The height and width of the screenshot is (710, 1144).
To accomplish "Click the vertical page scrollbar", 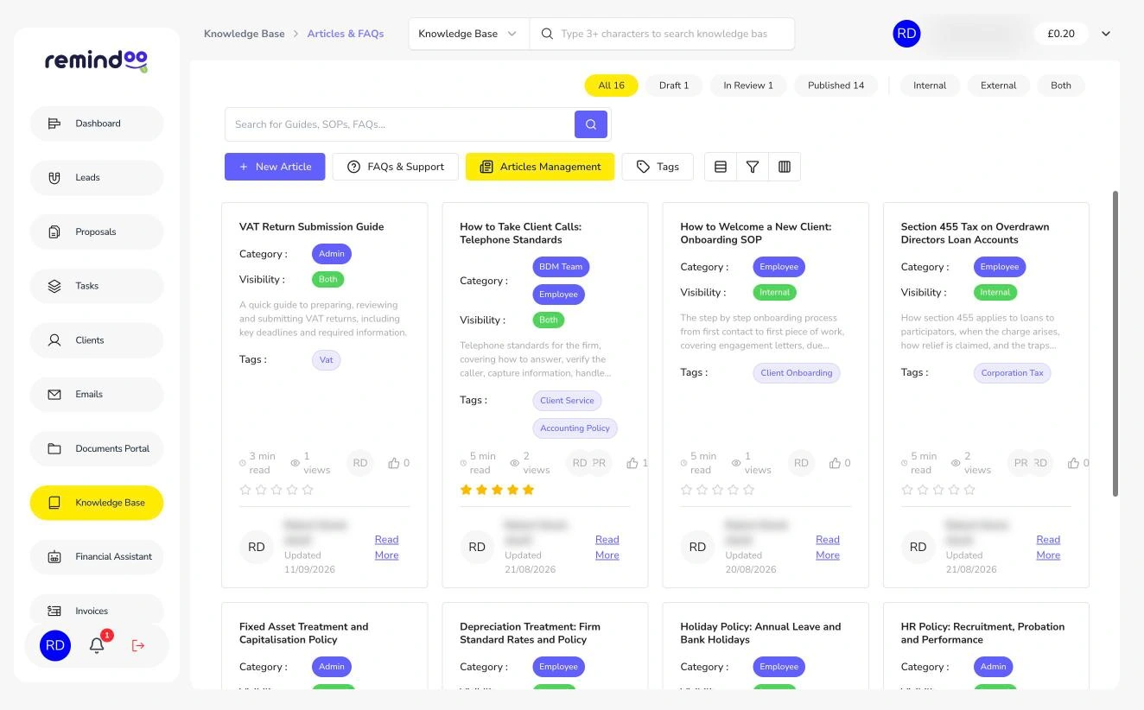I will [1115, 344].
